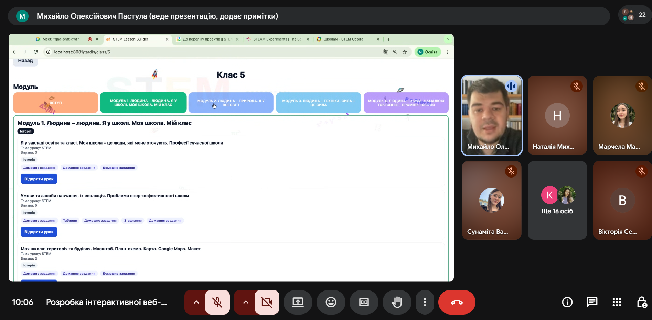This screenshot has height=320, width=652.
Task: Close the STEM Lesson Builder tab
Action: coord(167,39)
